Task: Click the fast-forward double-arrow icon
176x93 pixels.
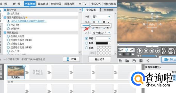Action: (x=133, y=54)
